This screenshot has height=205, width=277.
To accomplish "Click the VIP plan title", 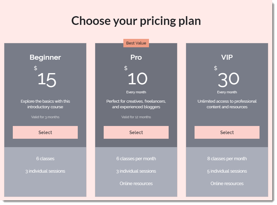I will point(227,57).
